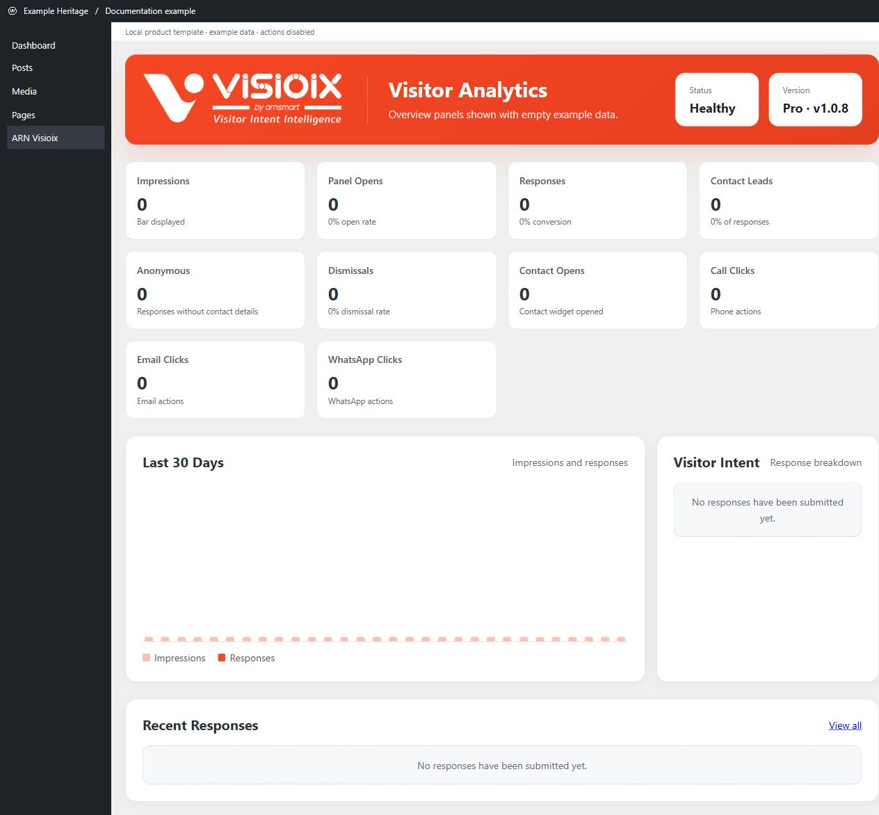The image size is (879, 815).
Task: Click the WhatsApp Clicks card title
Action: tap(365, 360)
